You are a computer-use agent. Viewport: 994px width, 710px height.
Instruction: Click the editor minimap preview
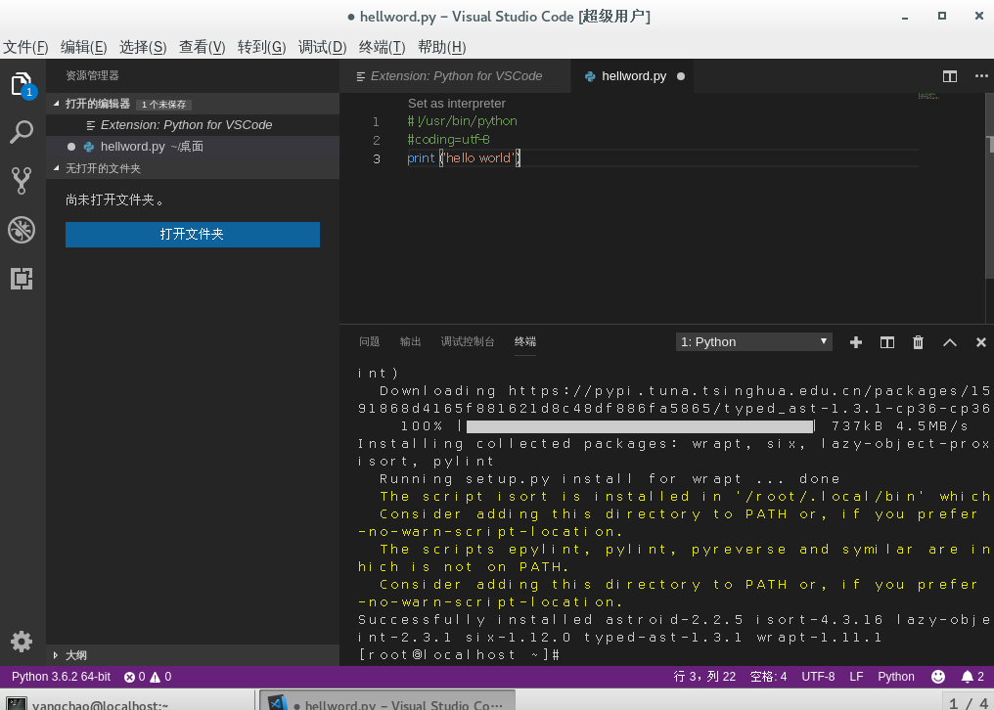928,97
